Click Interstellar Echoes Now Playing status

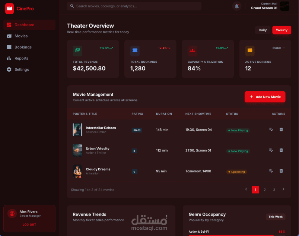pos(238,130)
